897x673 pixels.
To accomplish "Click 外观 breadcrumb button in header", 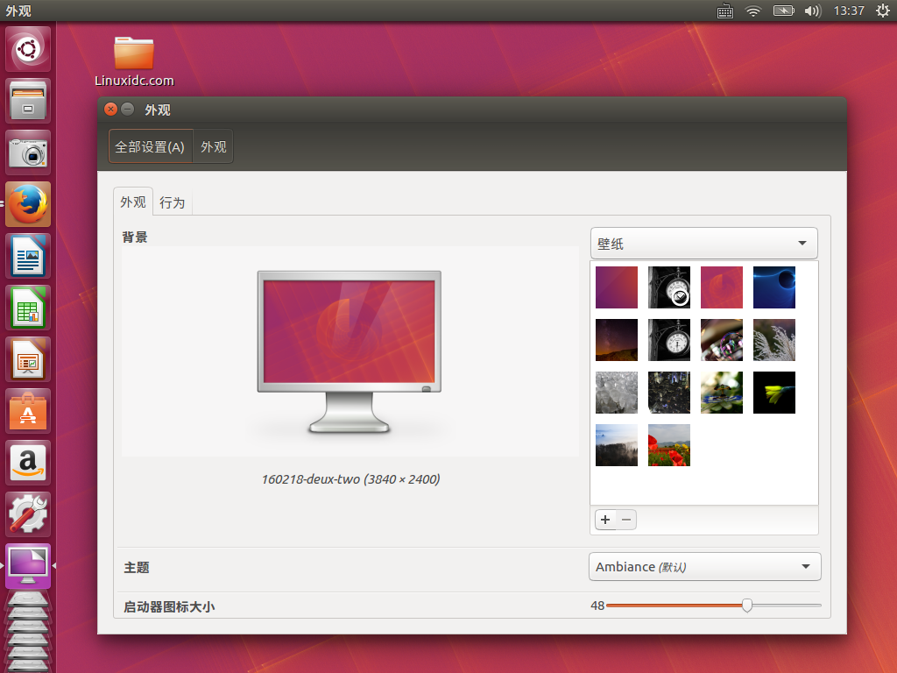I will pos(214,146).
